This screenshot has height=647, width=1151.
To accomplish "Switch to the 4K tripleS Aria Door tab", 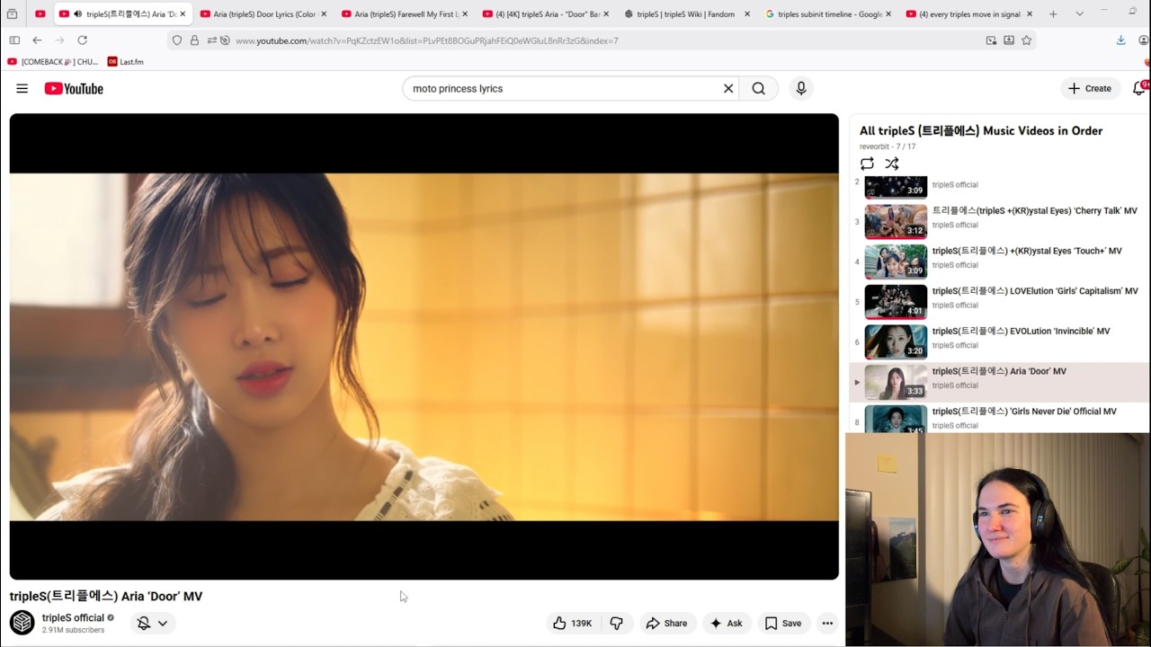I will [x=544, y=13].
